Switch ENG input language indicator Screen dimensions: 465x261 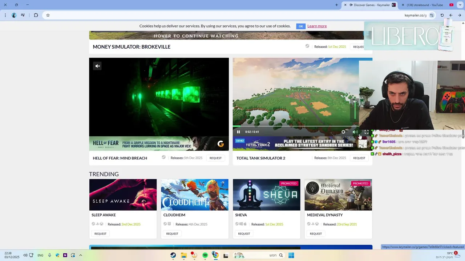40,255
